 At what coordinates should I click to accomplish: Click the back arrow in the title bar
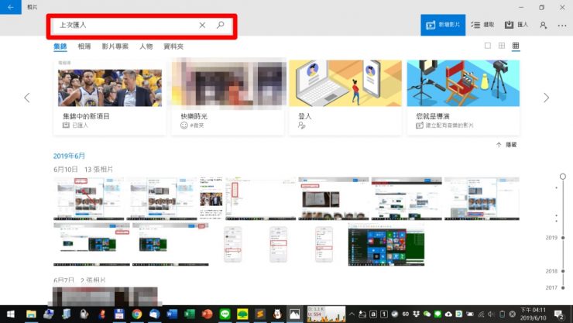(x=9, y=7)
